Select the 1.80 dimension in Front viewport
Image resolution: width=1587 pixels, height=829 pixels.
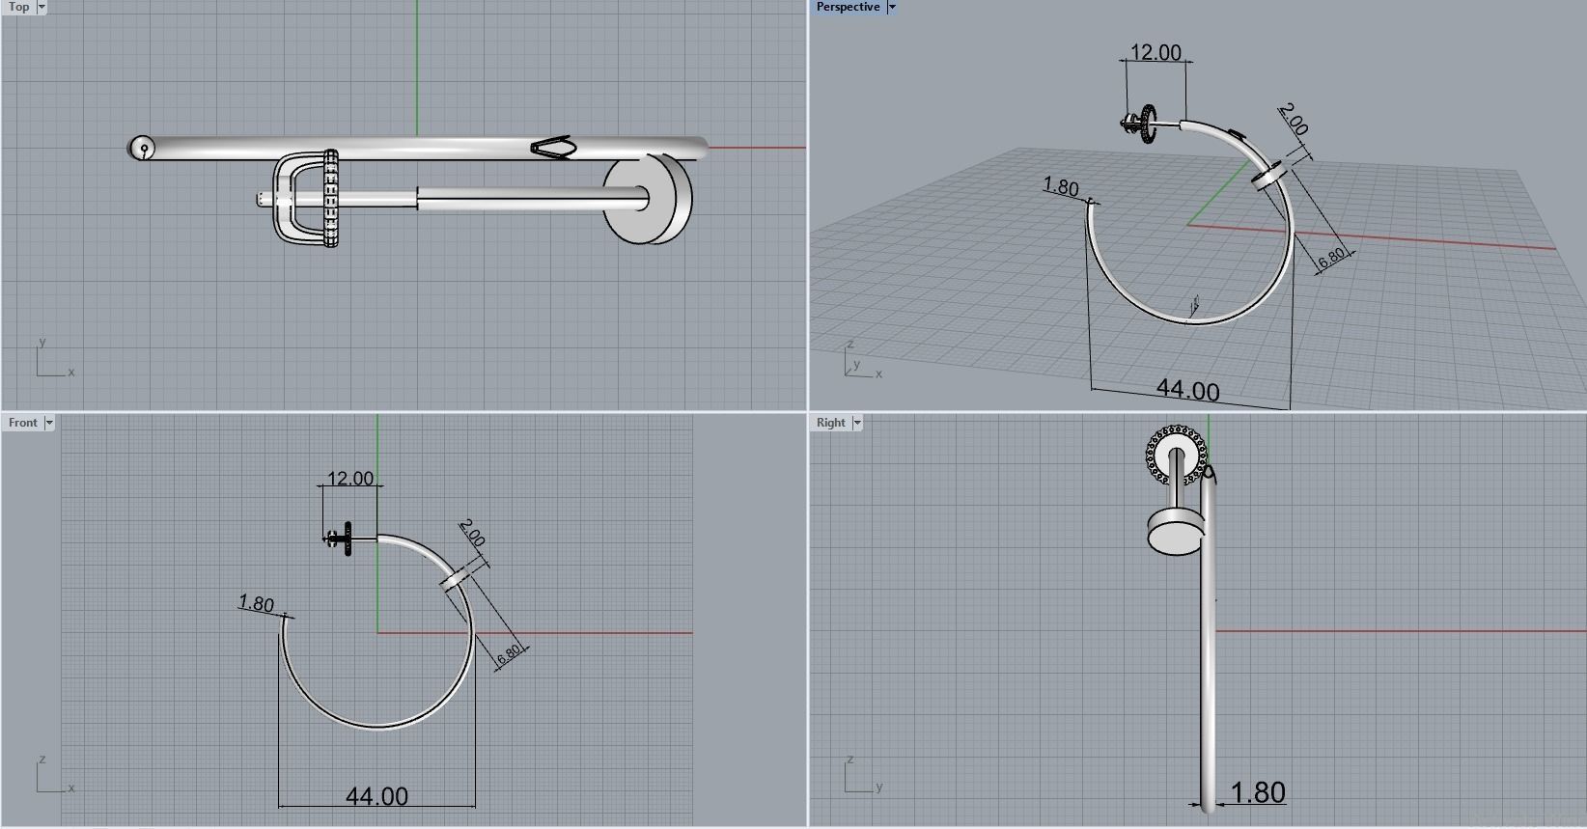257,604
